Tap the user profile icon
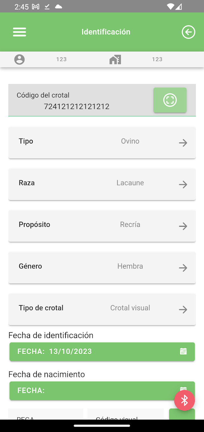The height and width of the screenshot is (432, 204). pos(19,59)
